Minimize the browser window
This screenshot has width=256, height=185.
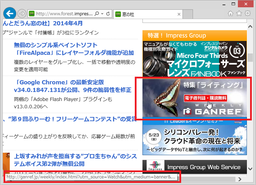(224, 4)
